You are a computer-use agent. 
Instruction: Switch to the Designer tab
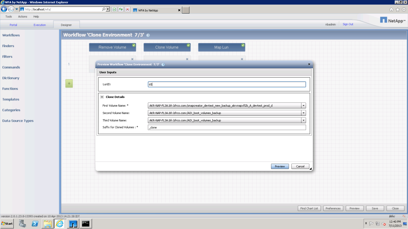66,25
